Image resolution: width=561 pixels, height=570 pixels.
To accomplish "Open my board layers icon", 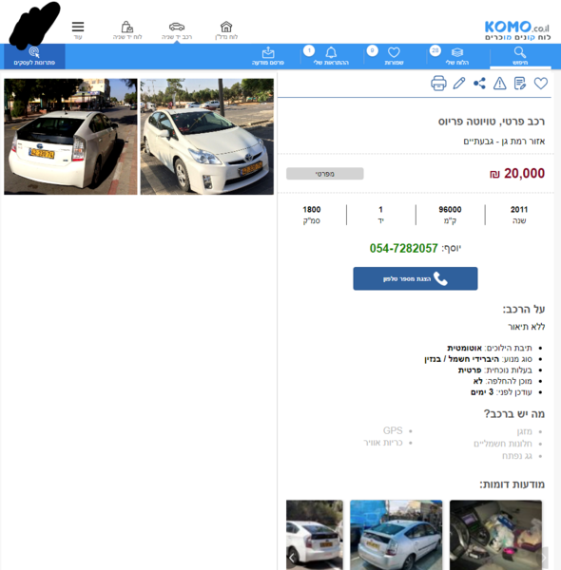I will pos(457,56).
